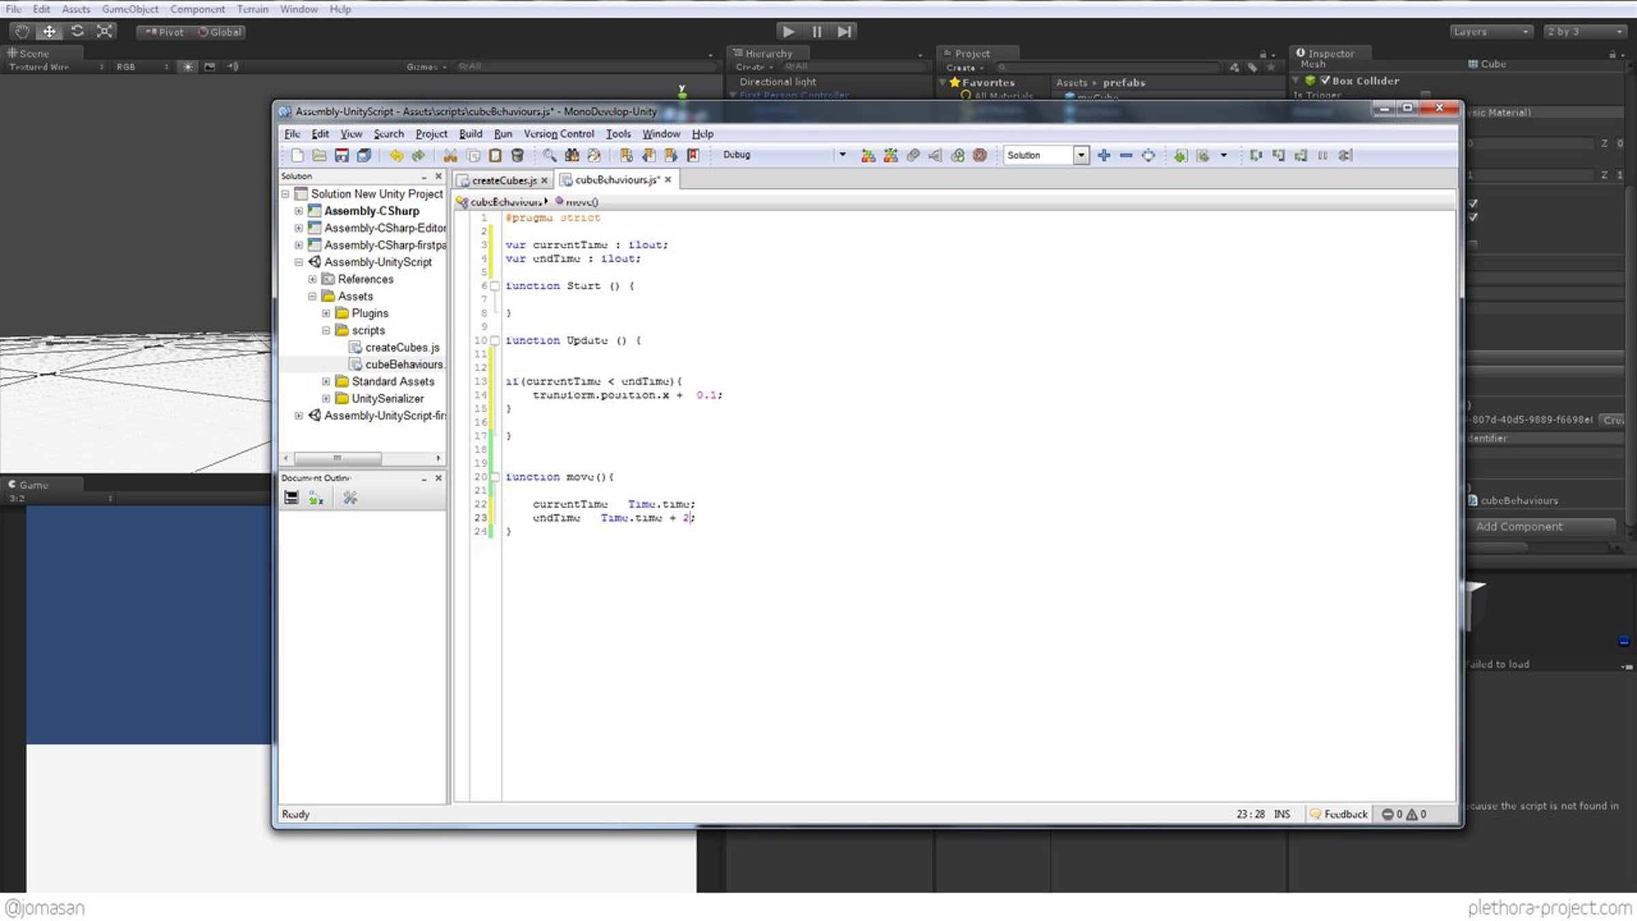Click the Cut scissors icon

450,156
